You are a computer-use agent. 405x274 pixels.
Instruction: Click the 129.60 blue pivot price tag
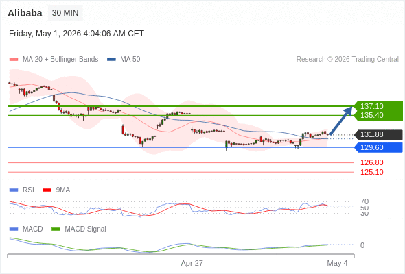[x=378, y=147]
